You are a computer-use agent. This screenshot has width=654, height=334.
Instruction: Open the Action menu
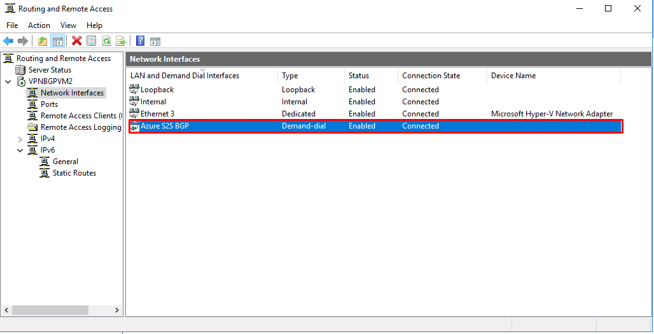[x=39, y=25]
